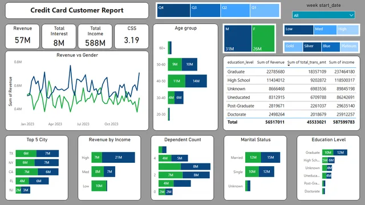
Task: Click the Married green 12M bar
Action: click(253, 157)
